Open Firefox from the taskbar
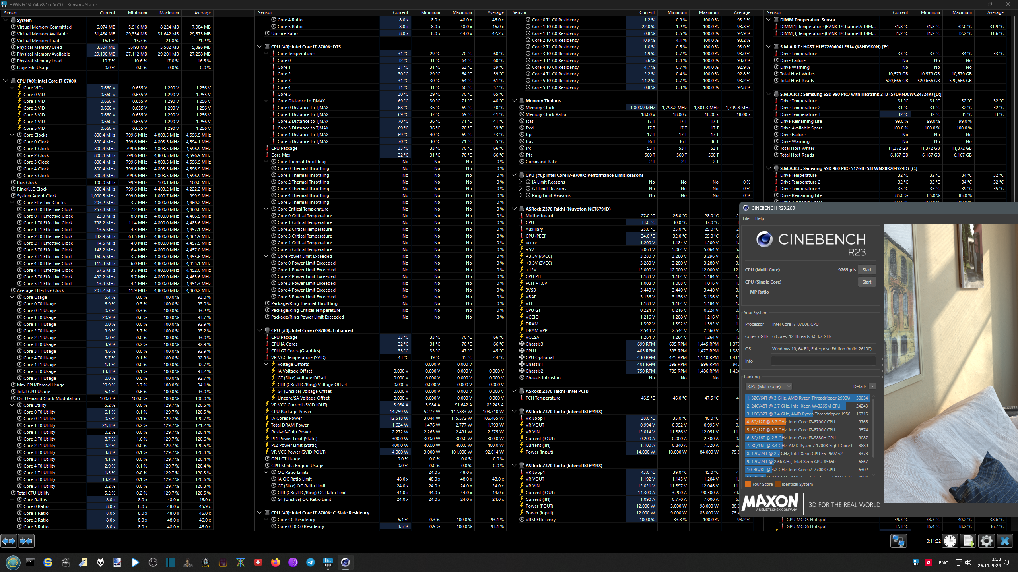Screen dimensions: 1018x572 (275, 562)
